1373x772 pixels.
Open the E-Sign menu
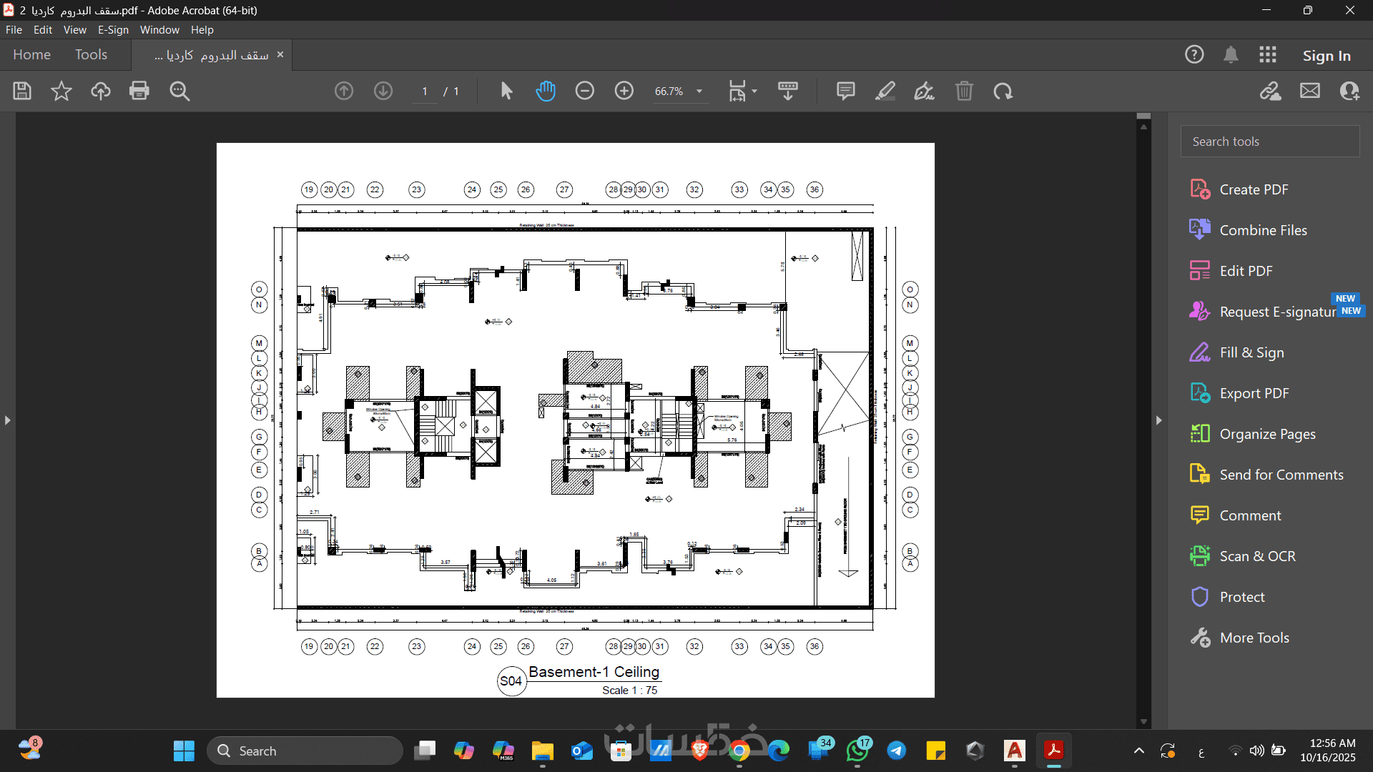click(113, 30)
